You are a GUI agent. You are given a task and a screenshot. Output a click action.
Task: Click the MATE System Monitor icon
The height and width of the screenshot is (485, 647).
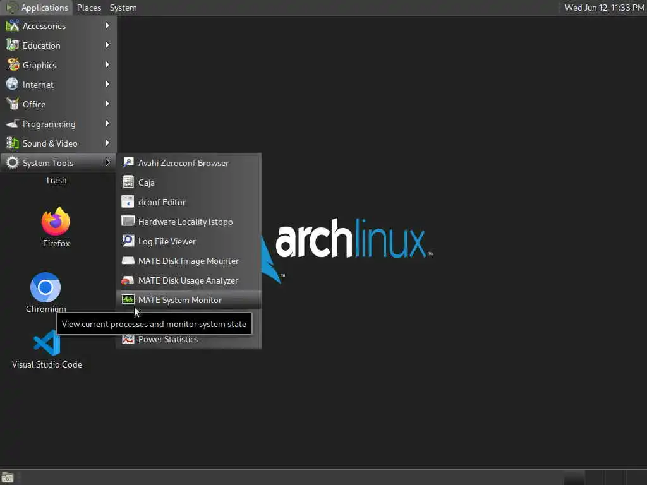pos(128,300)
